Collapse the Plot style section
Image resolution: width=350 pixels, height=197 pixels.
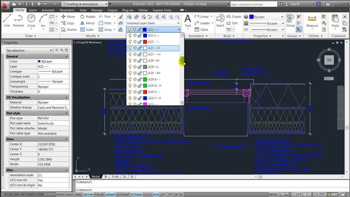66,113
